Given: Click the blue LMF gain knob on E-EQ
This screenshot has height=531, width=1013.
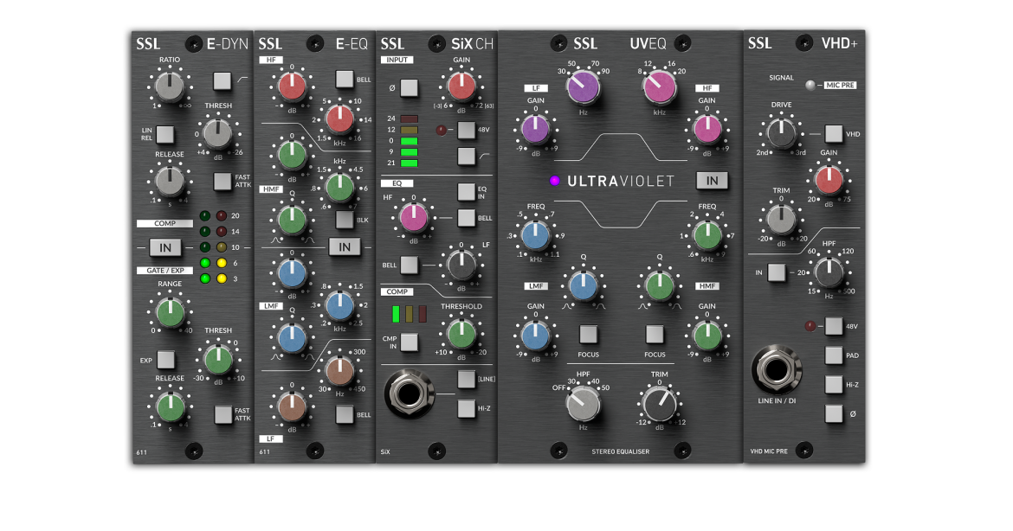Looking at the screenshot, I should point(292,273).
